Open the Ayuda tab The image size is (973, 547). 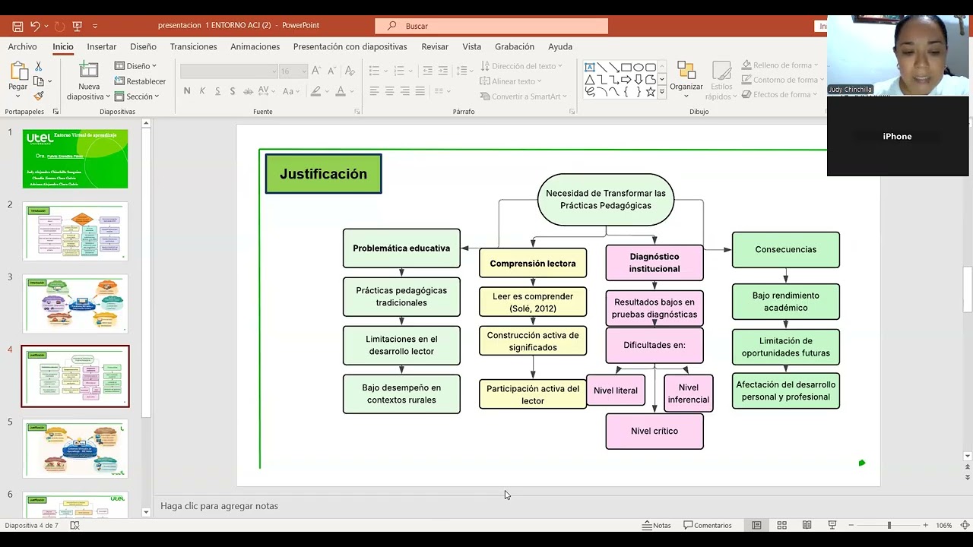[560, 47]
